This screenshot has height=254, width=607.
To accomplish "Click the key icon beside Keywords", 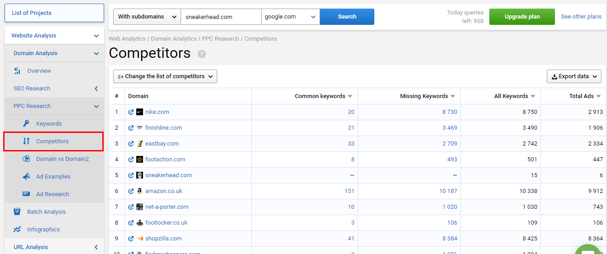I will click(26, 124).
